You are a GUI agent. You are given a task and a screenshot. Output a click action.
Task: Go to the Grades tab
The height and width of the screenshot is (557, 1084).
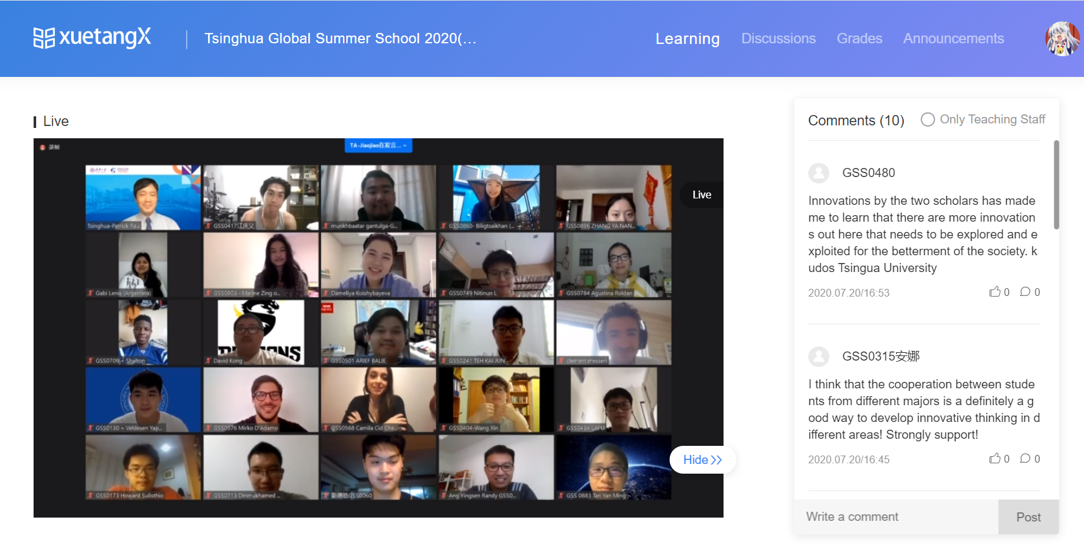pyautogui.click(x=859, y=39)
